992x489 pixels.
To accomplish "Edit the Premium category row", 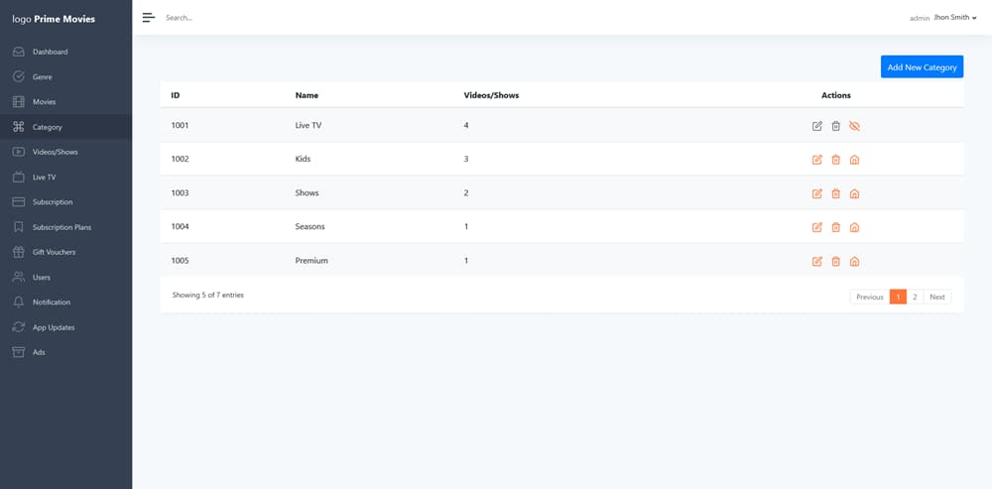I will [816, 261].
